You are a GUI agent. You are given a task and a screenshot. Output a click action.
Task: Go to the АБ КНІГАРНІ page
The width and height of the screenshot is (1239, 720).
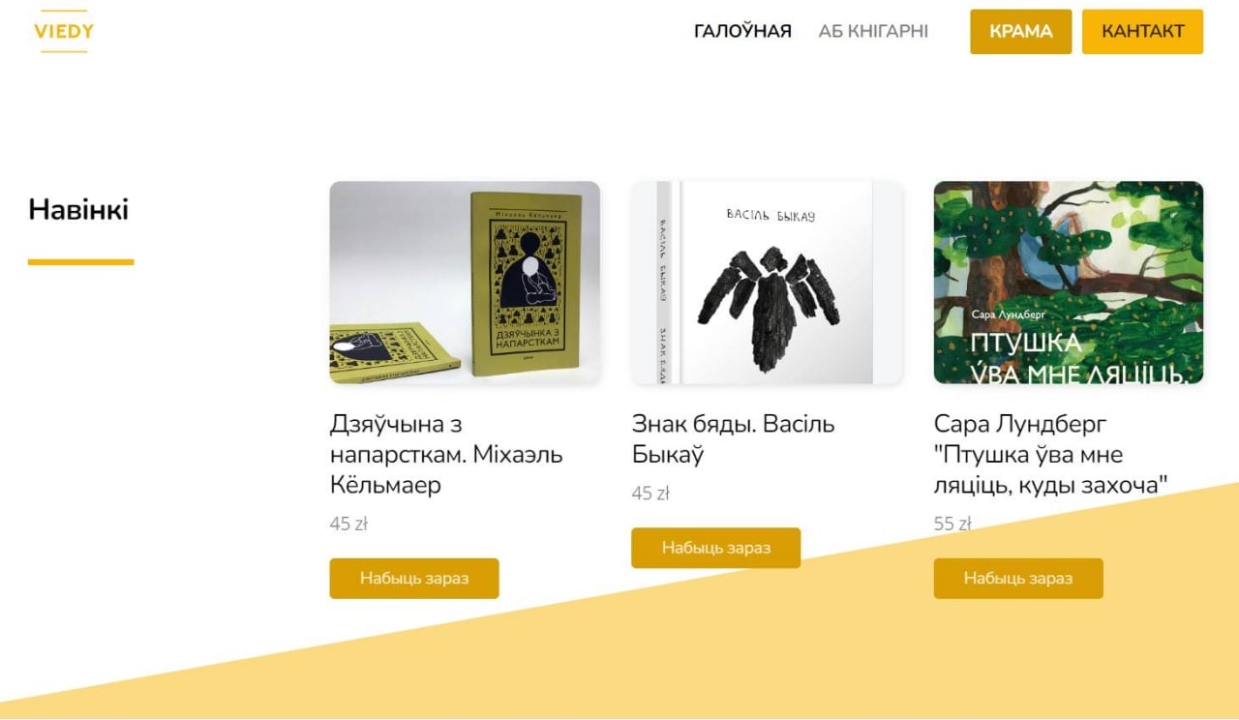pos(873,31)
